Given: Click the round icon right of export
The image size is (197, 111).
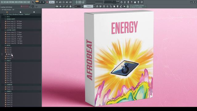Looking at the screenshot, I should click(142, 2).
